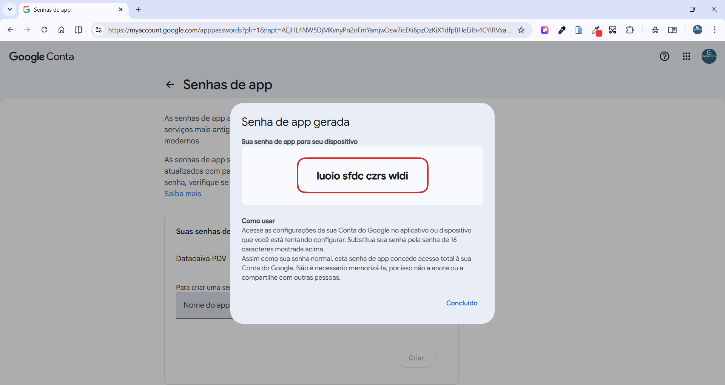The height and width of the screenshot is (385, 725).
Task: Open the help question mark icon
Action: [x=665, y=56]
